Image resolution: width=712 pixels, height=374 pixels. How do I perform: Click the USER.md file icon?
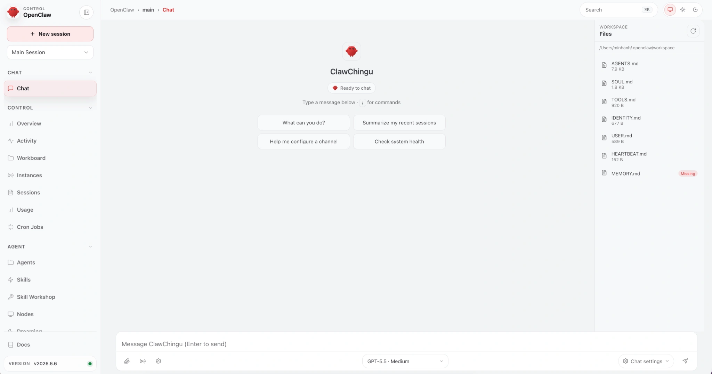tap(604, 137)
